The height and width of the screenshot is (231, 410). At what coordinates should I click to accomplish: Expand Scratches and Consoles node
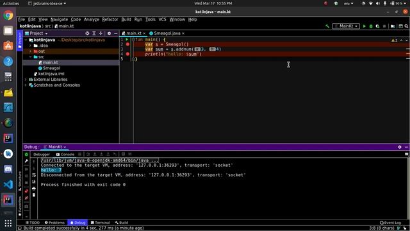pos(26,85)
